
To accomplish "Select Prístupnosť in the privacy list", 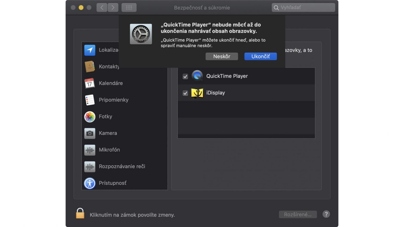I will coord(124,183).
